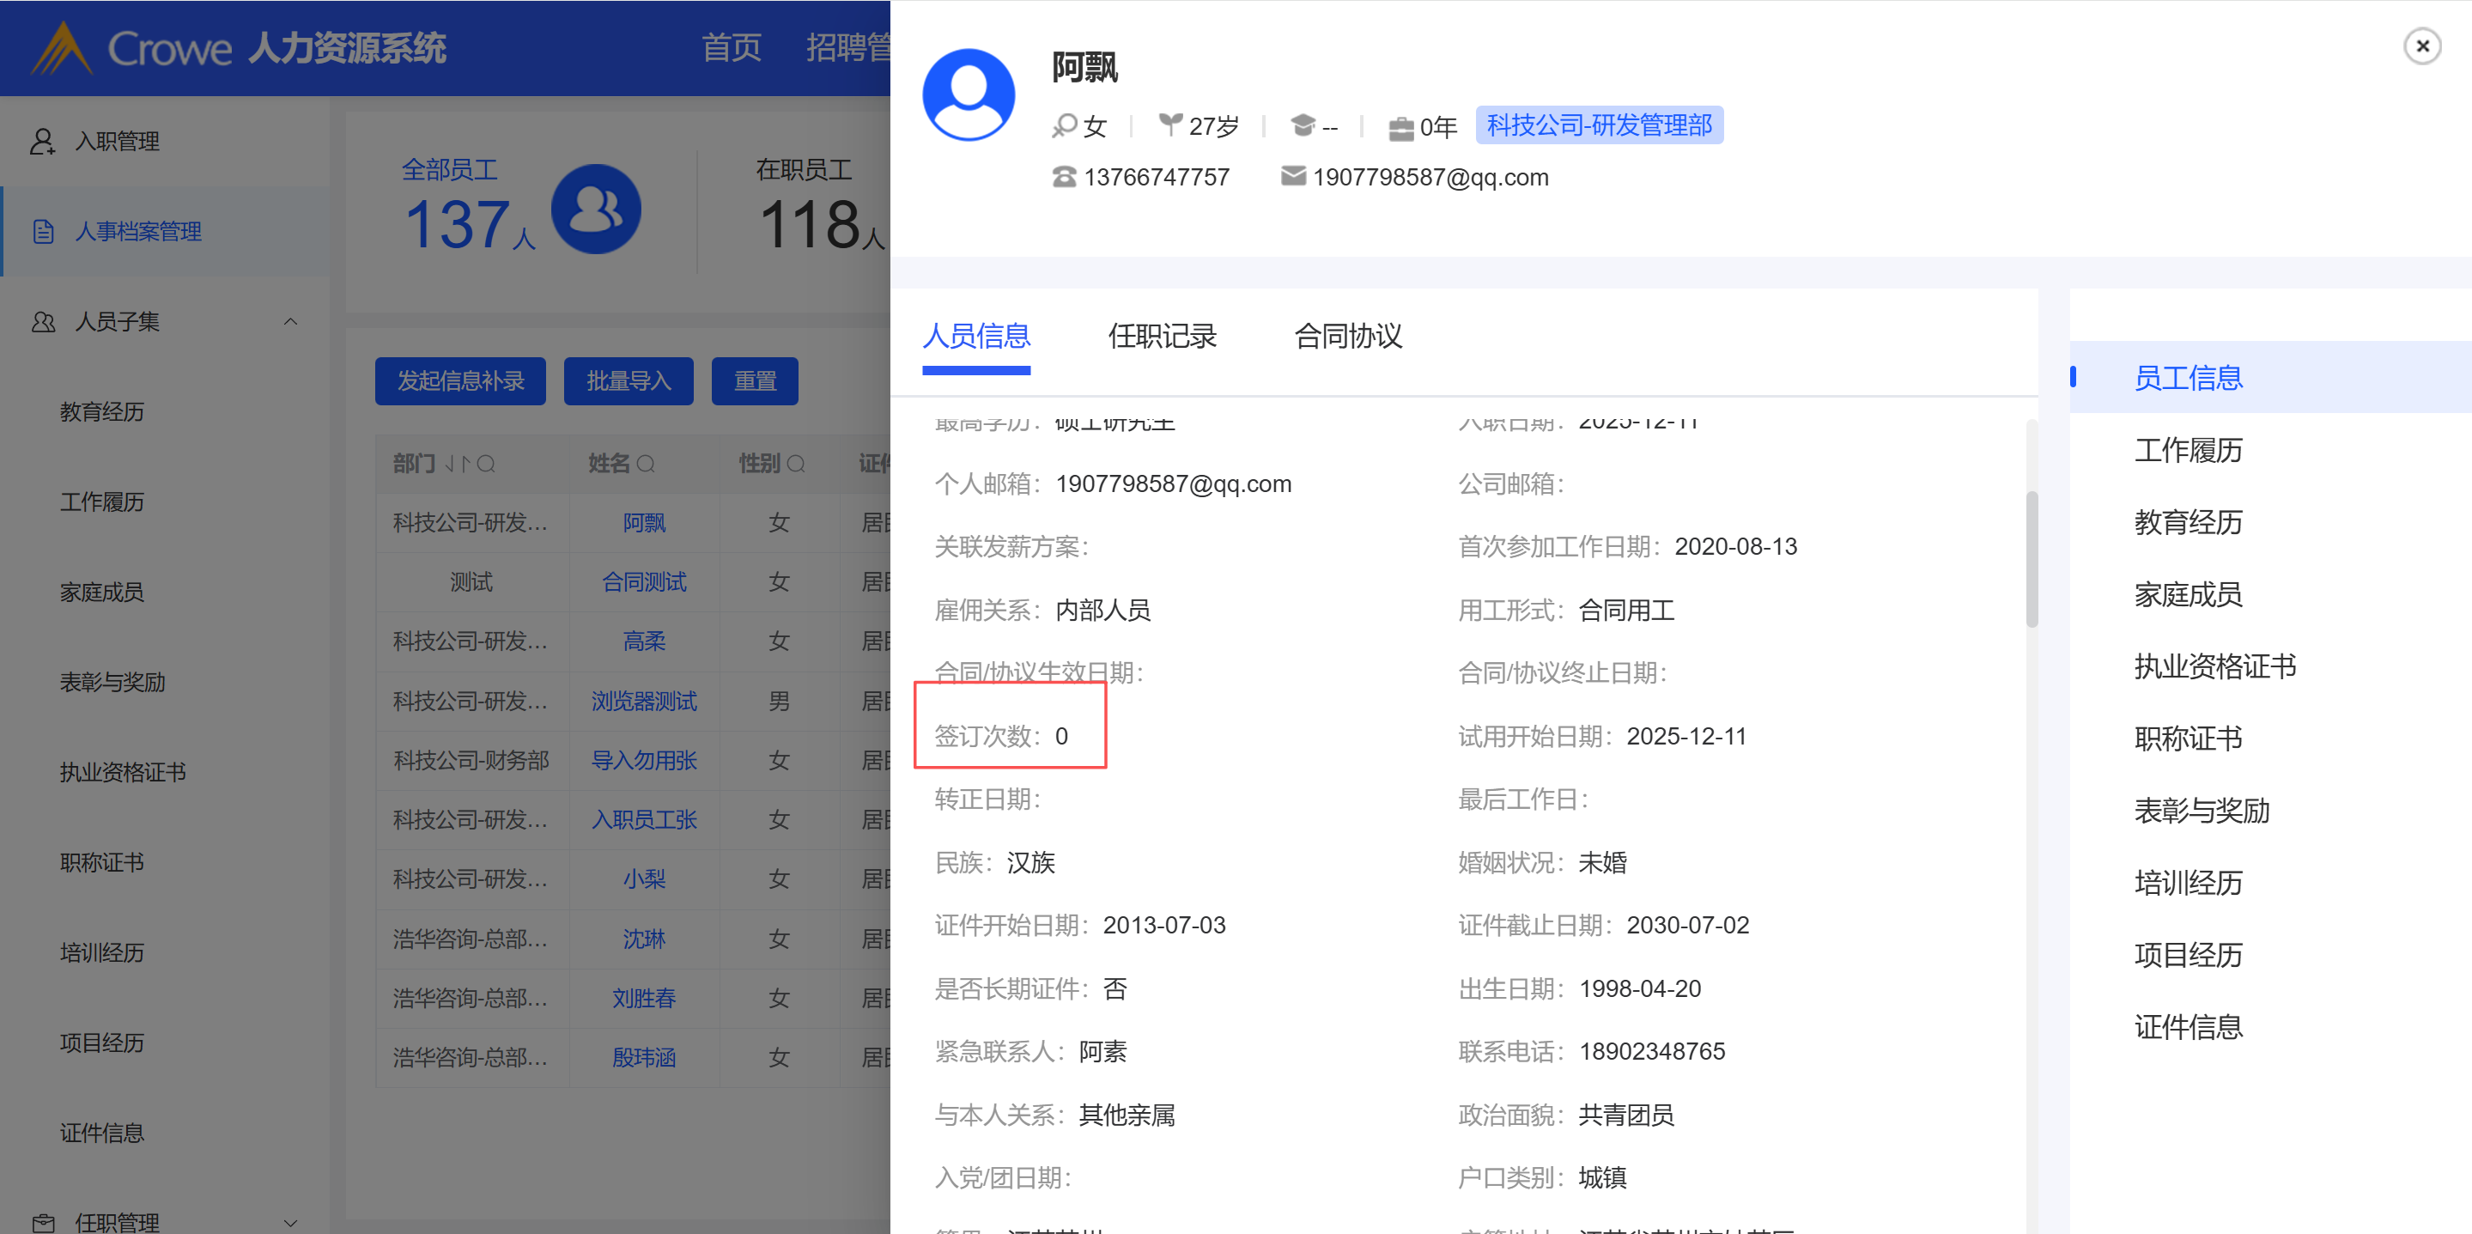This screenshot has height=1234, width=2472.
Task: Switch to the 任职记录 tab
Action: [1161, 336]
